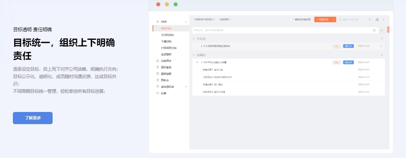Click dropdown arrow beside 新建目标 button

coord(334,20)
